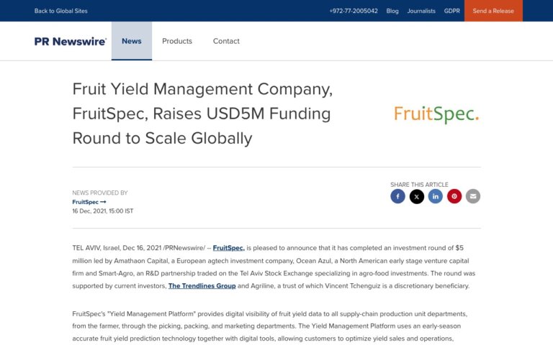Share article on X (Twitter)

[x=417, y=196]
